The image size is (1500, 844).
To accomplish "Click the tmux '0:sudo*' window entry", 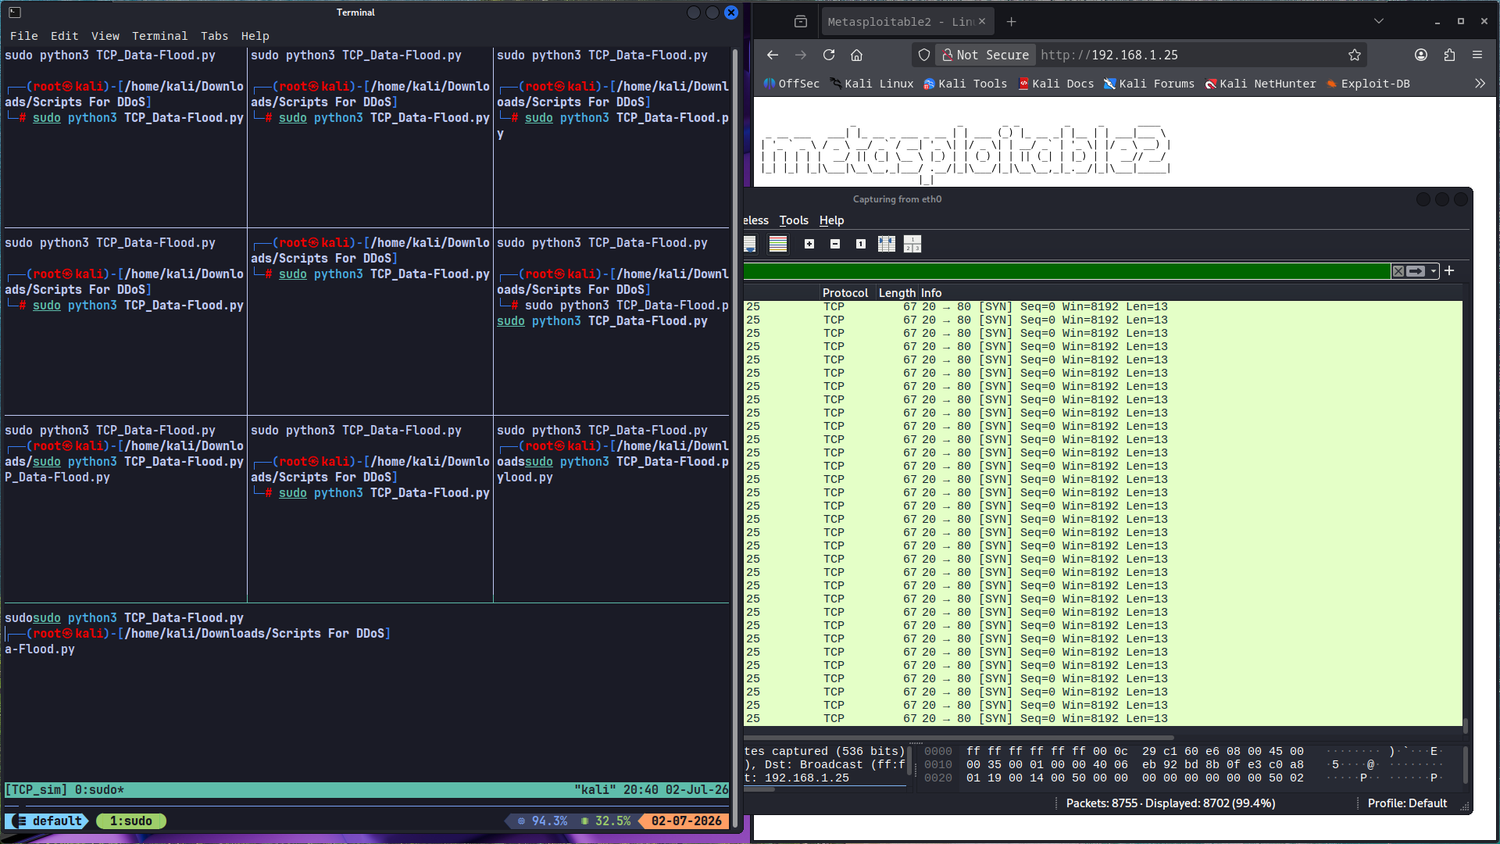I will 99,790.
